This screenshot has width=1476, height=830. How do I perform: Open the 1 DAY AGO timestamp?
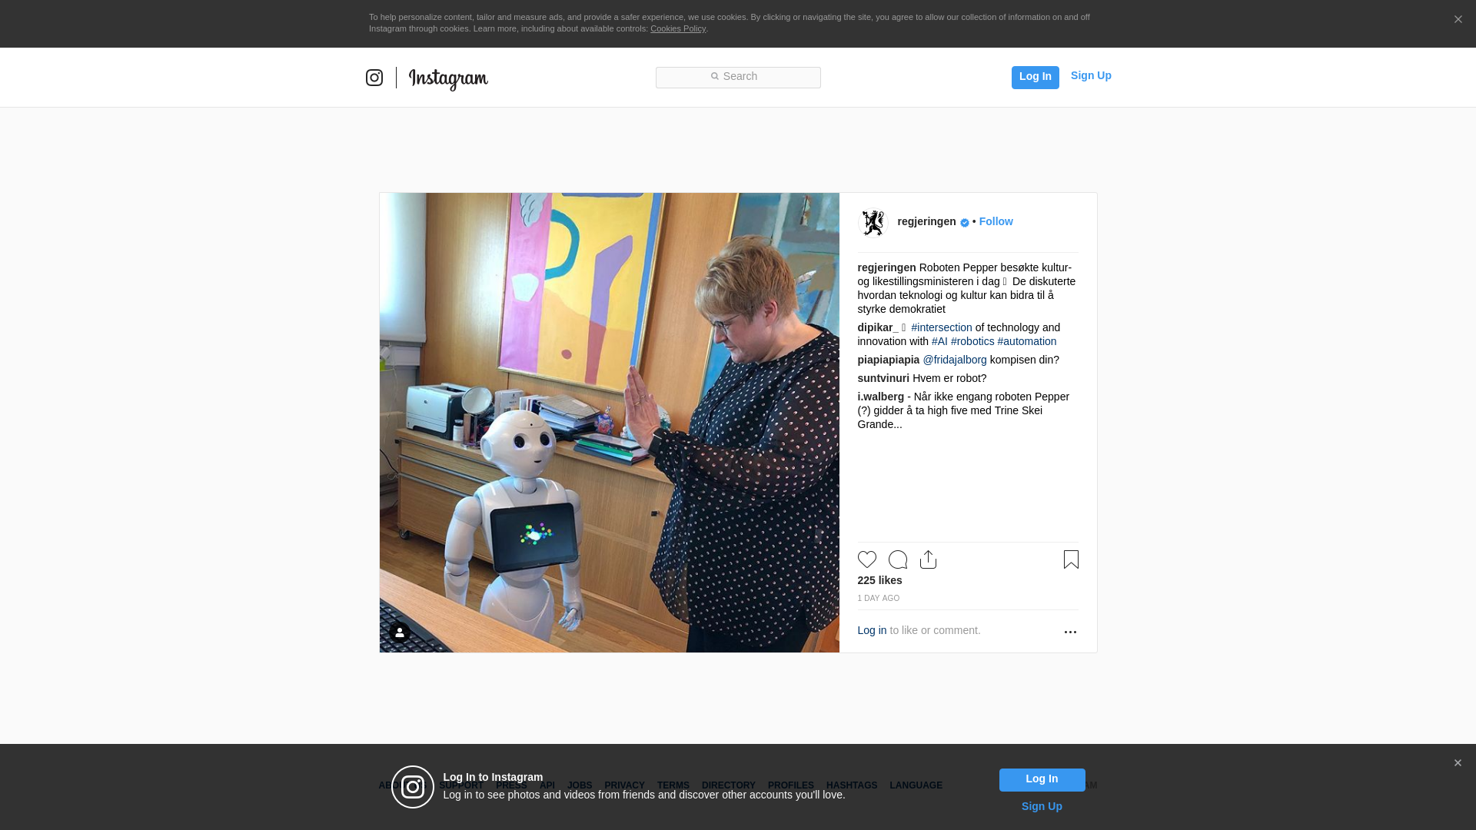pos(879,598)
